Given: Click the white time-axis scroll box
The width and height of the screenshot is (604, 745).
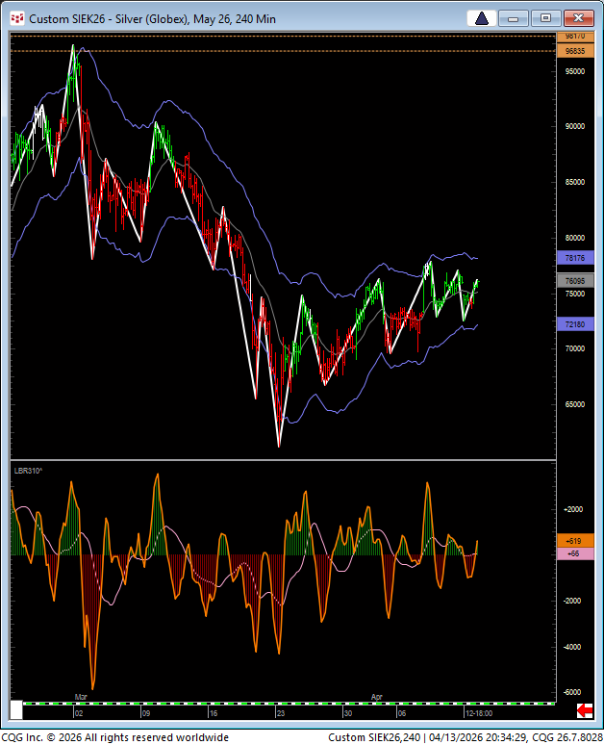Looking at the screenshot, I should (16, 709).
